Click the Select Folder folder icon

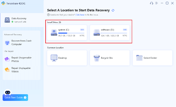click(x=139, y=58)
